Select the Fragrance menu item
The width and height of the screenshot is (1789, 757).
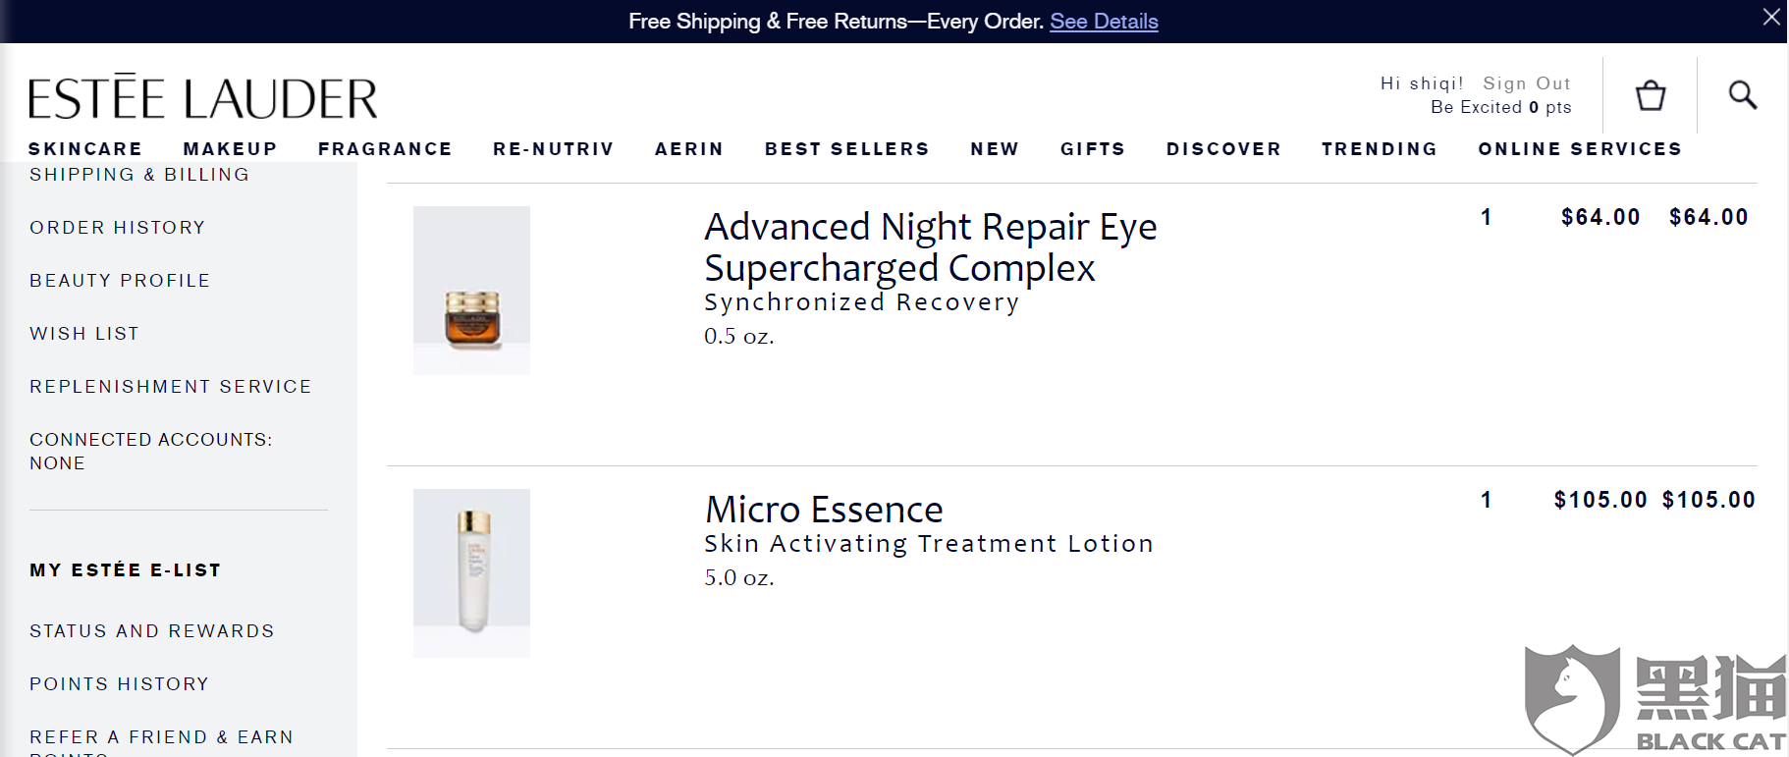tap(385, 149)
